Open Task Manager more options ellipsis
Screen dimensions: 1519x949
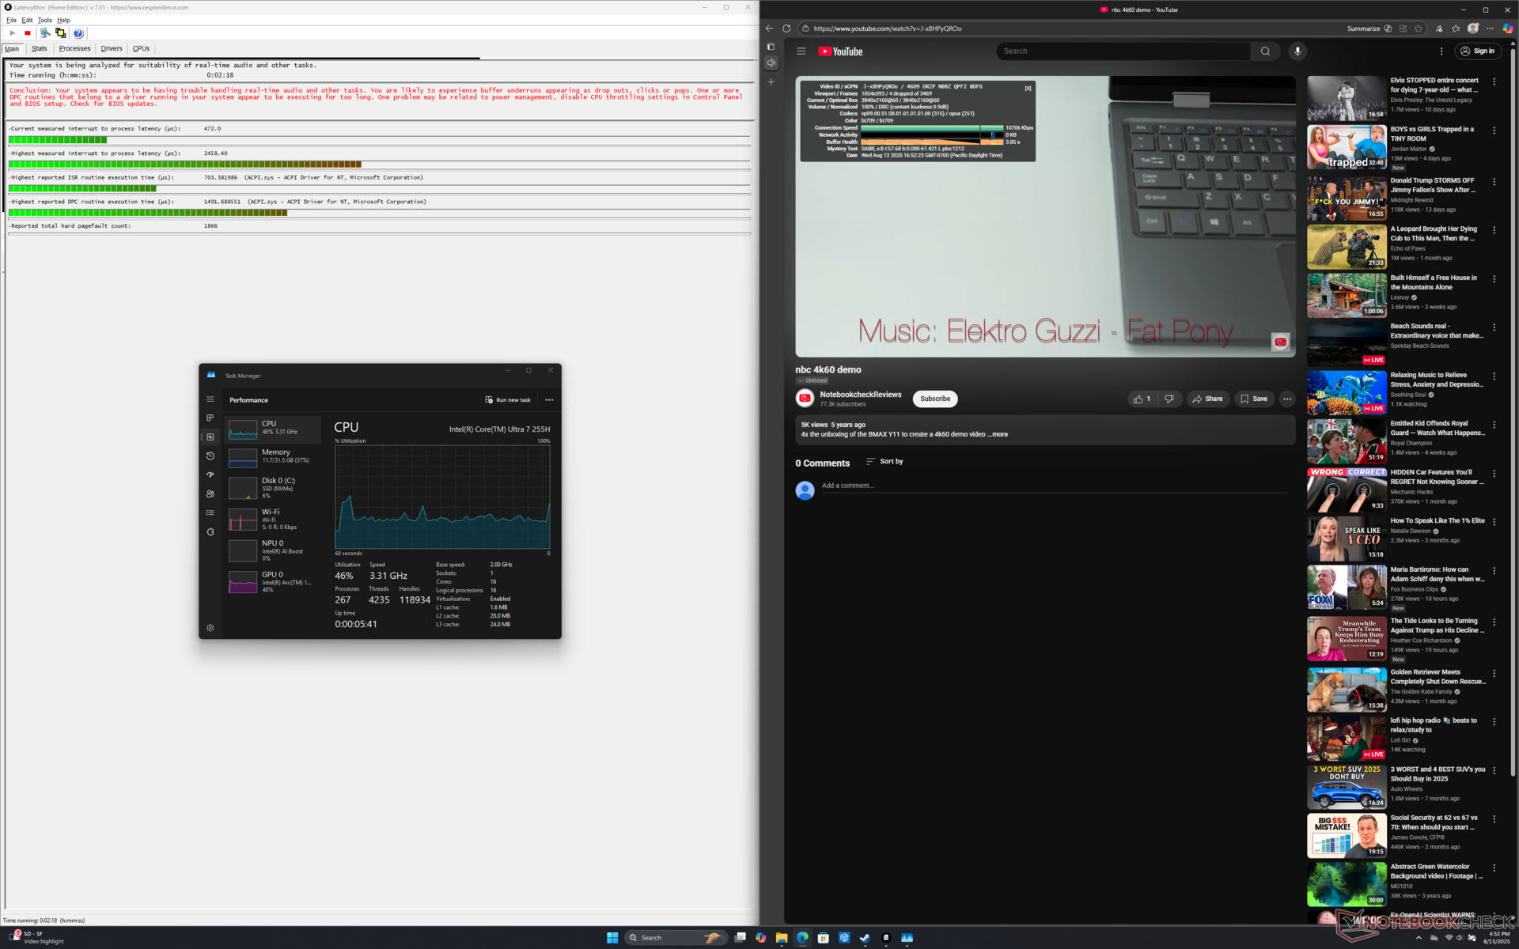pyautogui.click(x=549, y=399)
